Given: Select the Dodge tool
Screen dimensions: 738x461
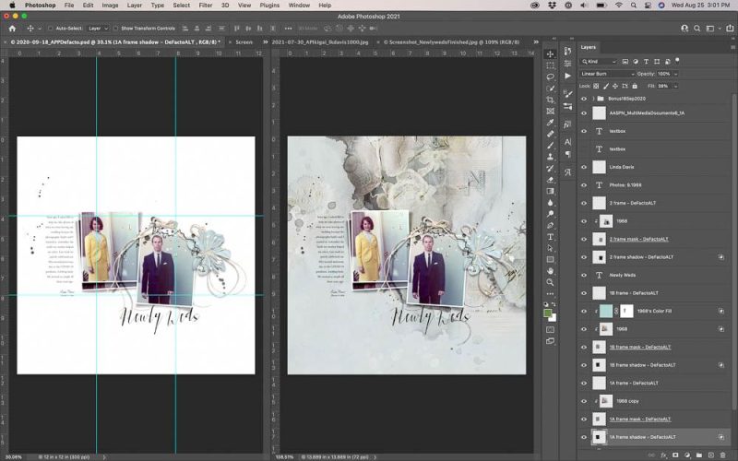Looking at the screenshot, I should [550, 214].
